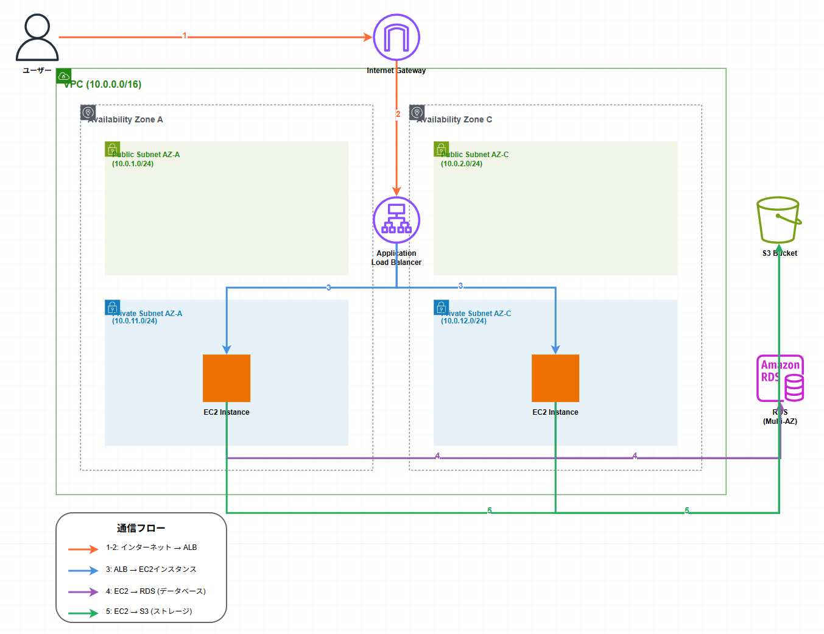Select the orange arrow in the legend

click(x=83, y=549)
